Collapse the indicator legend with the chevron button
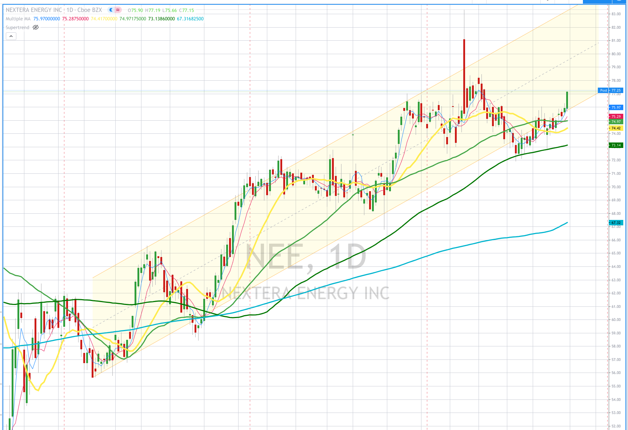 click(11, 36)
